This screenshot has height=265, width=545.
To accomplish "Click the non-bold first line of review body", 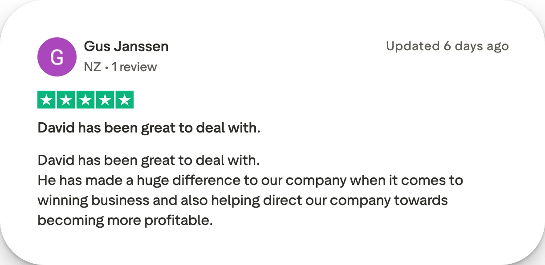I will [149, 160].
